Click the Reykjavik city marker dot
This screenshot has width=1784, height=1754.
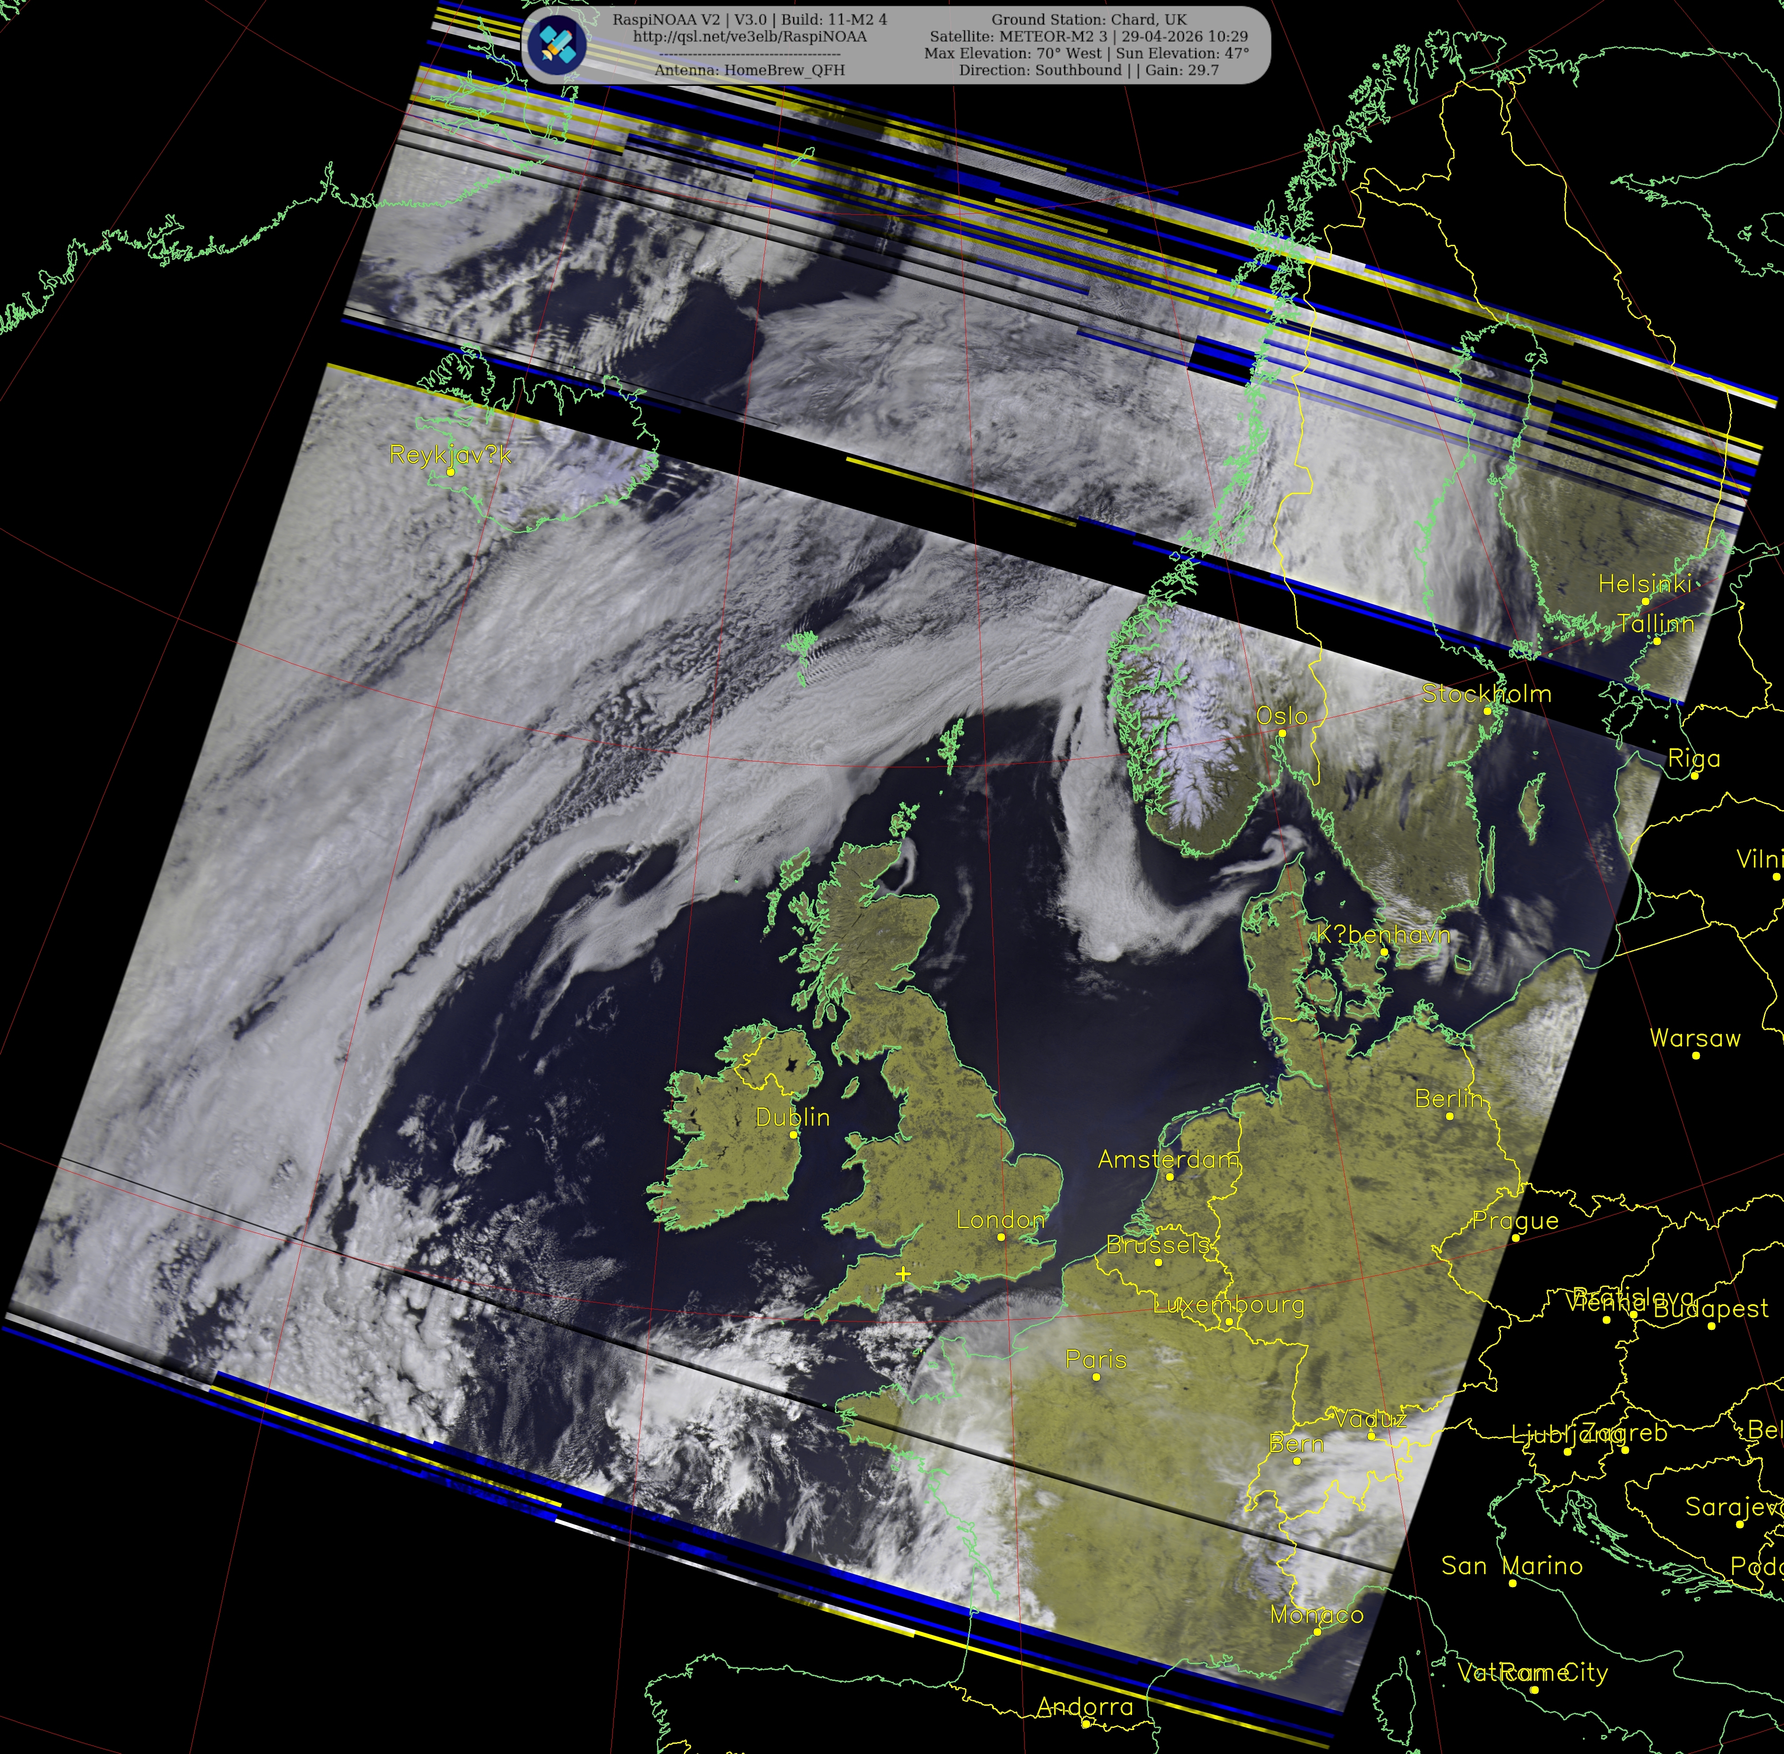tap(450, 472)
